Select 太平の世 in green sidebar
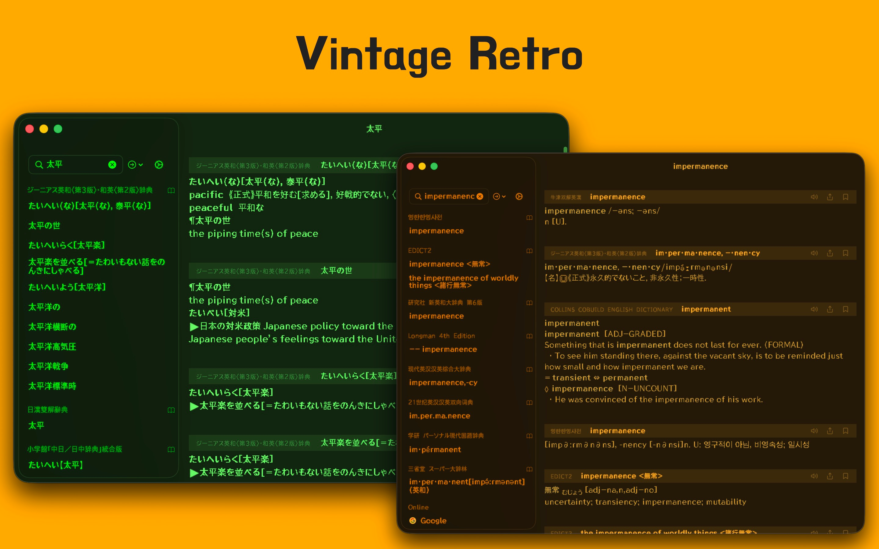The height and width of the screenshot is (549, 879). click(44, 225)
